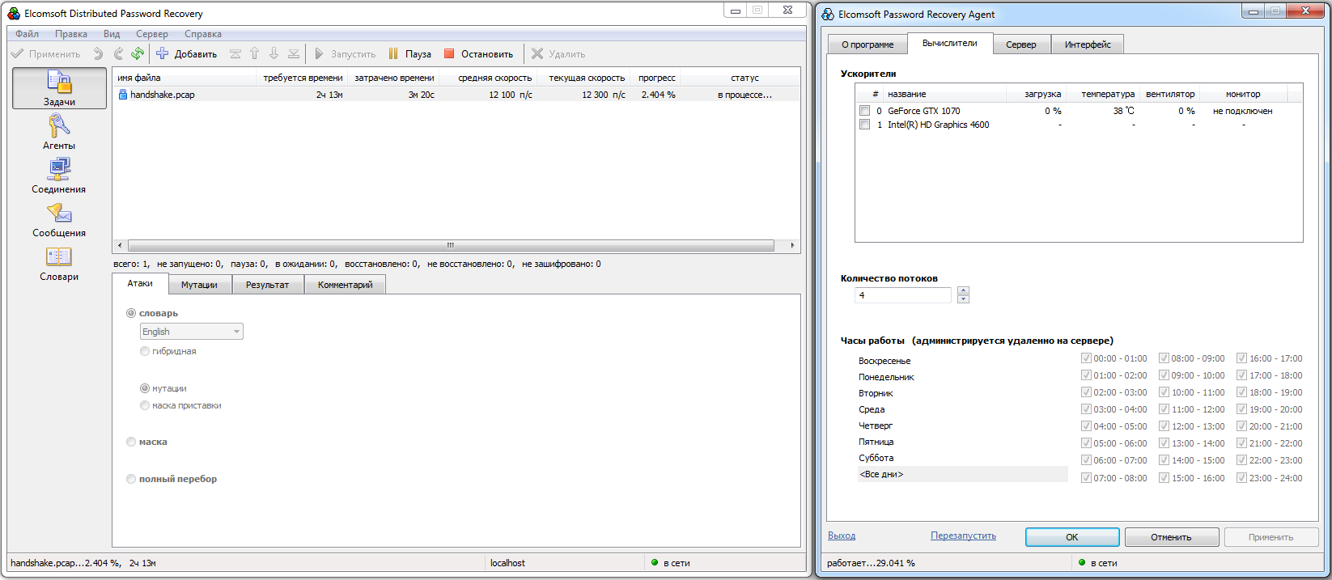Switch to the Мутации tab
The height and width of the screenshot is (580, 1332).
[x=199, y=285]
